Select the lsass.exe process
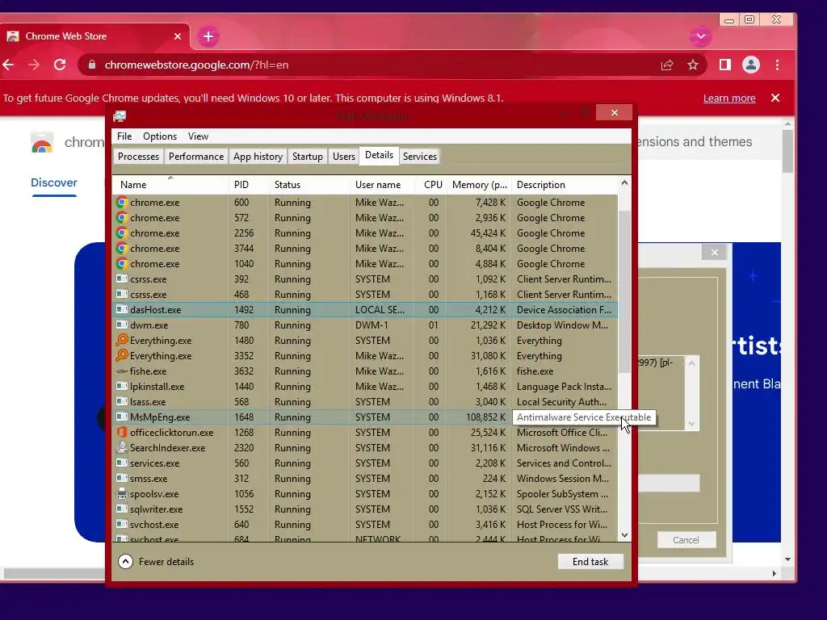The image size is (827, 620). coord(365,402)
